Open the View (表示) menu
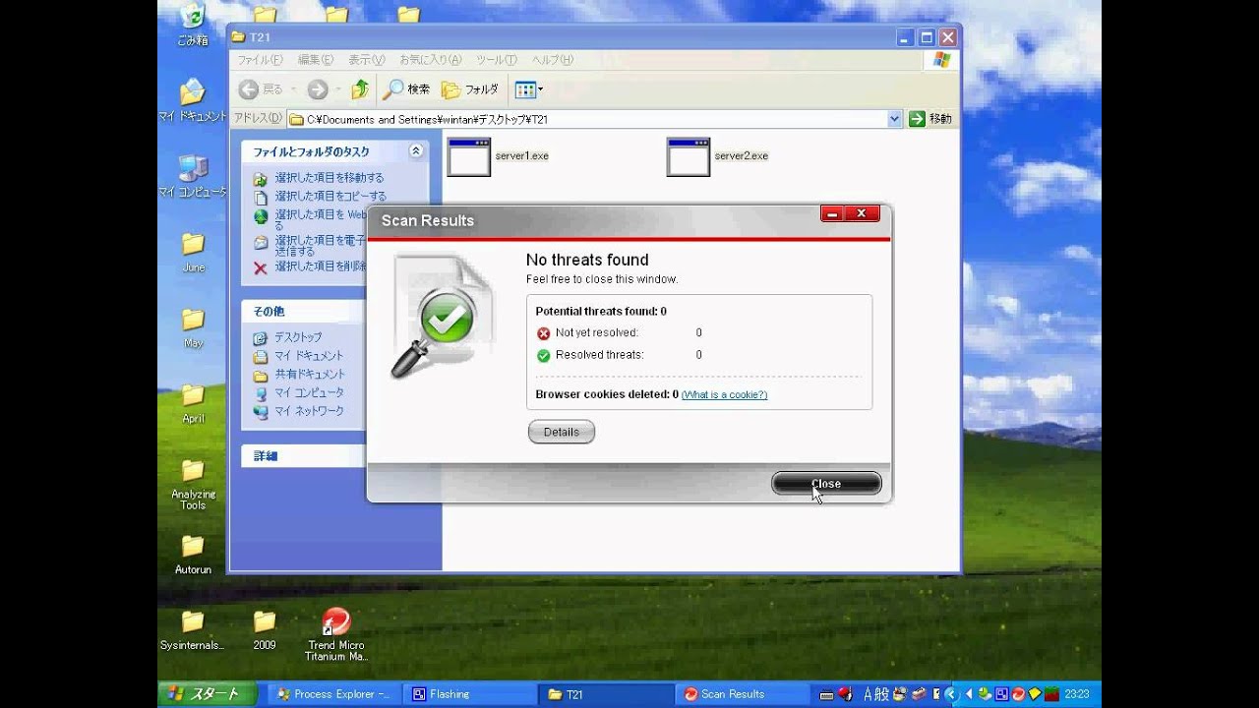 click(367, 60)
